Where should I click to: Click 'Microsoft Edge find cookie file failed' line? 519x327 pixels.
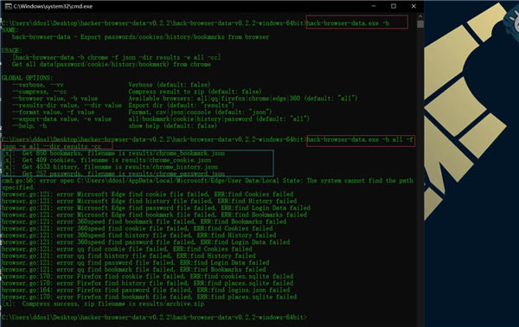[x=147, y=195]
